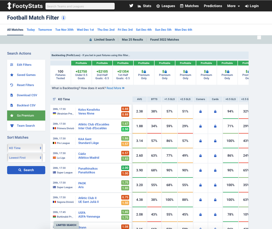Open the ASFA-Yennenga team link
Viewport: 272px width, 229px height.
pos(89,217)
